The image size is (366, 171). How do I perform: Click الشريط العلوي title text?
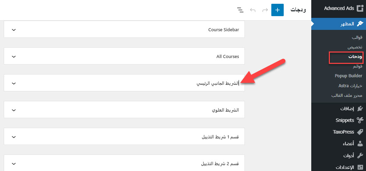226,110
